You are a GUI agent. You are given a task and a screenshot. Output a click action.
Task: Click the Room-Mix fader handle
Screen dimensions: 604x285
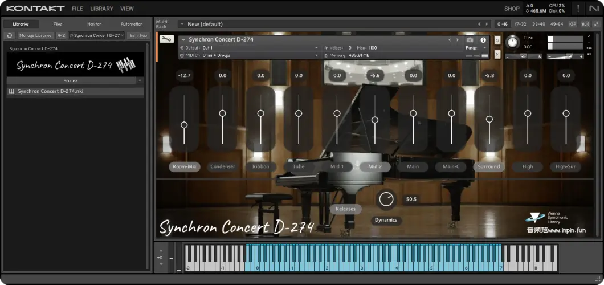[x=184, y=125]
